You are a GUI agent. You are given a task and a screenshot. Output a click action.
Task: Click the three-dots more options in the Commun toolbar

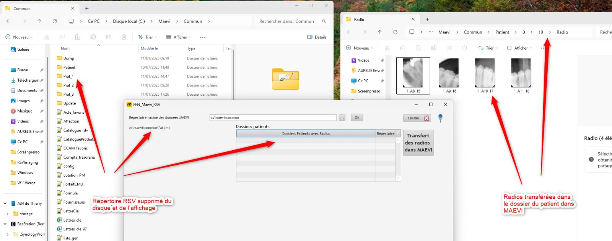click(203, 37)
